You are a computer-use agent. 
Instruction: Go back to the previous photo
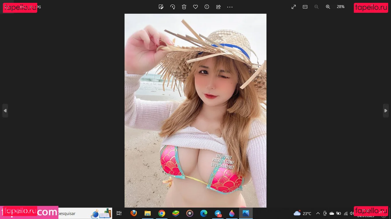point(5,111)
